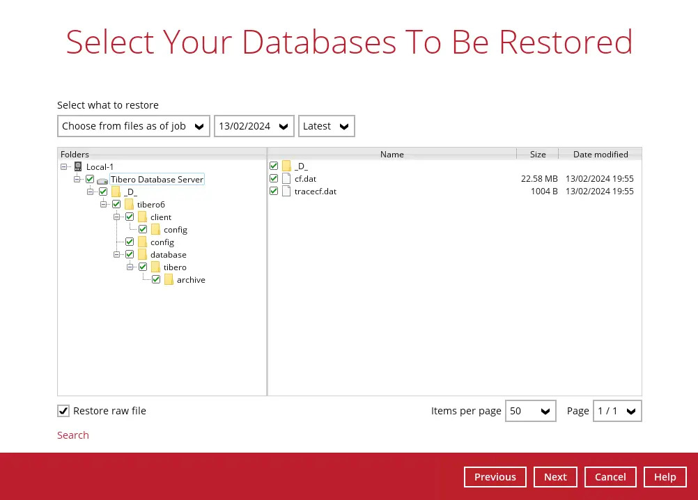Click the tibero folder icon
Viewport: 698px width, 500px height.
(155, 267)
